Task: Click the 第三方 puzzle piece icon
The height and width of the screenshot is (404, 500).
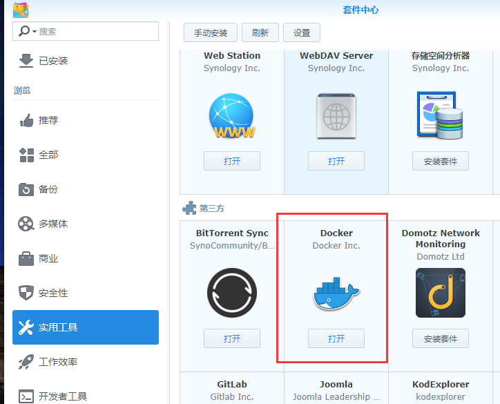Action: tap(189, 209)
